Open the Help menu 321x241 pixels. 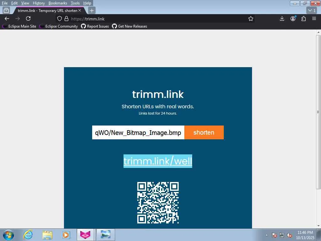(x=87, y=3)
